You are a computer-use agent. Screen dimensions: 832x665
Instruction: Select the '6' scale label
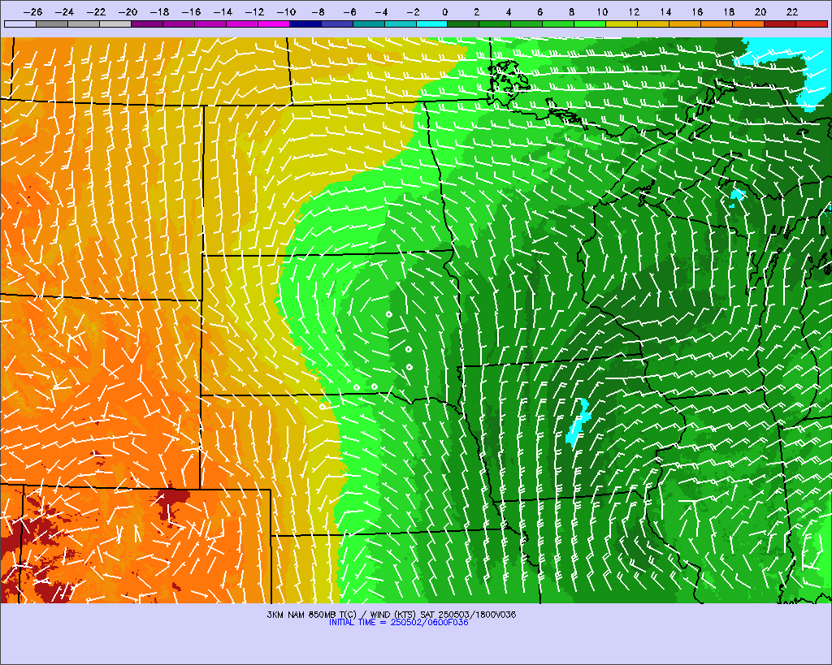(540, 11)
